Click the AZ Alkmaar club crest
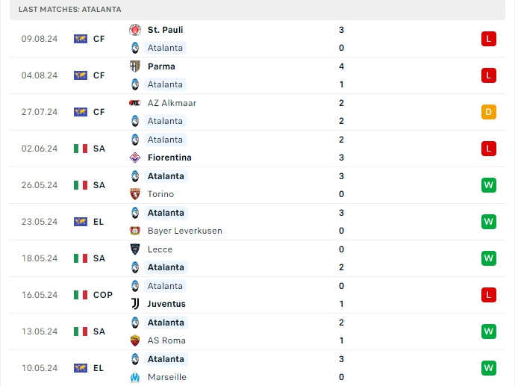515x386 pixels. 135,103
